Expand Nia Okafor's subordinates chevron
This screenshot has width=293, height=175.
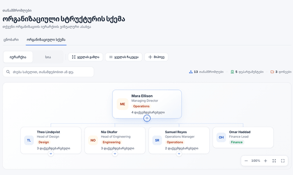point(115,154)
